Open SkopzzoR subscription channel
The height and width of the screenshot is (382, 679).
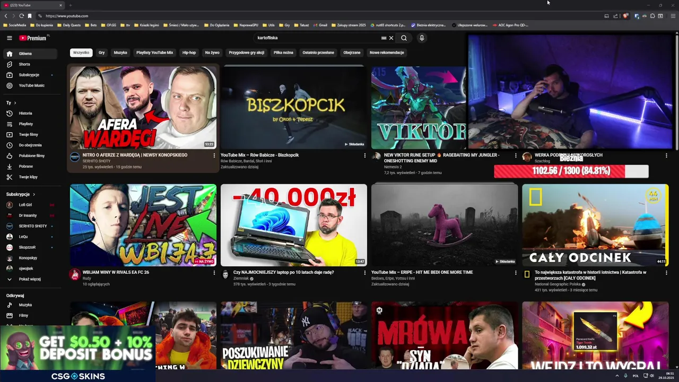pos(27,247)
